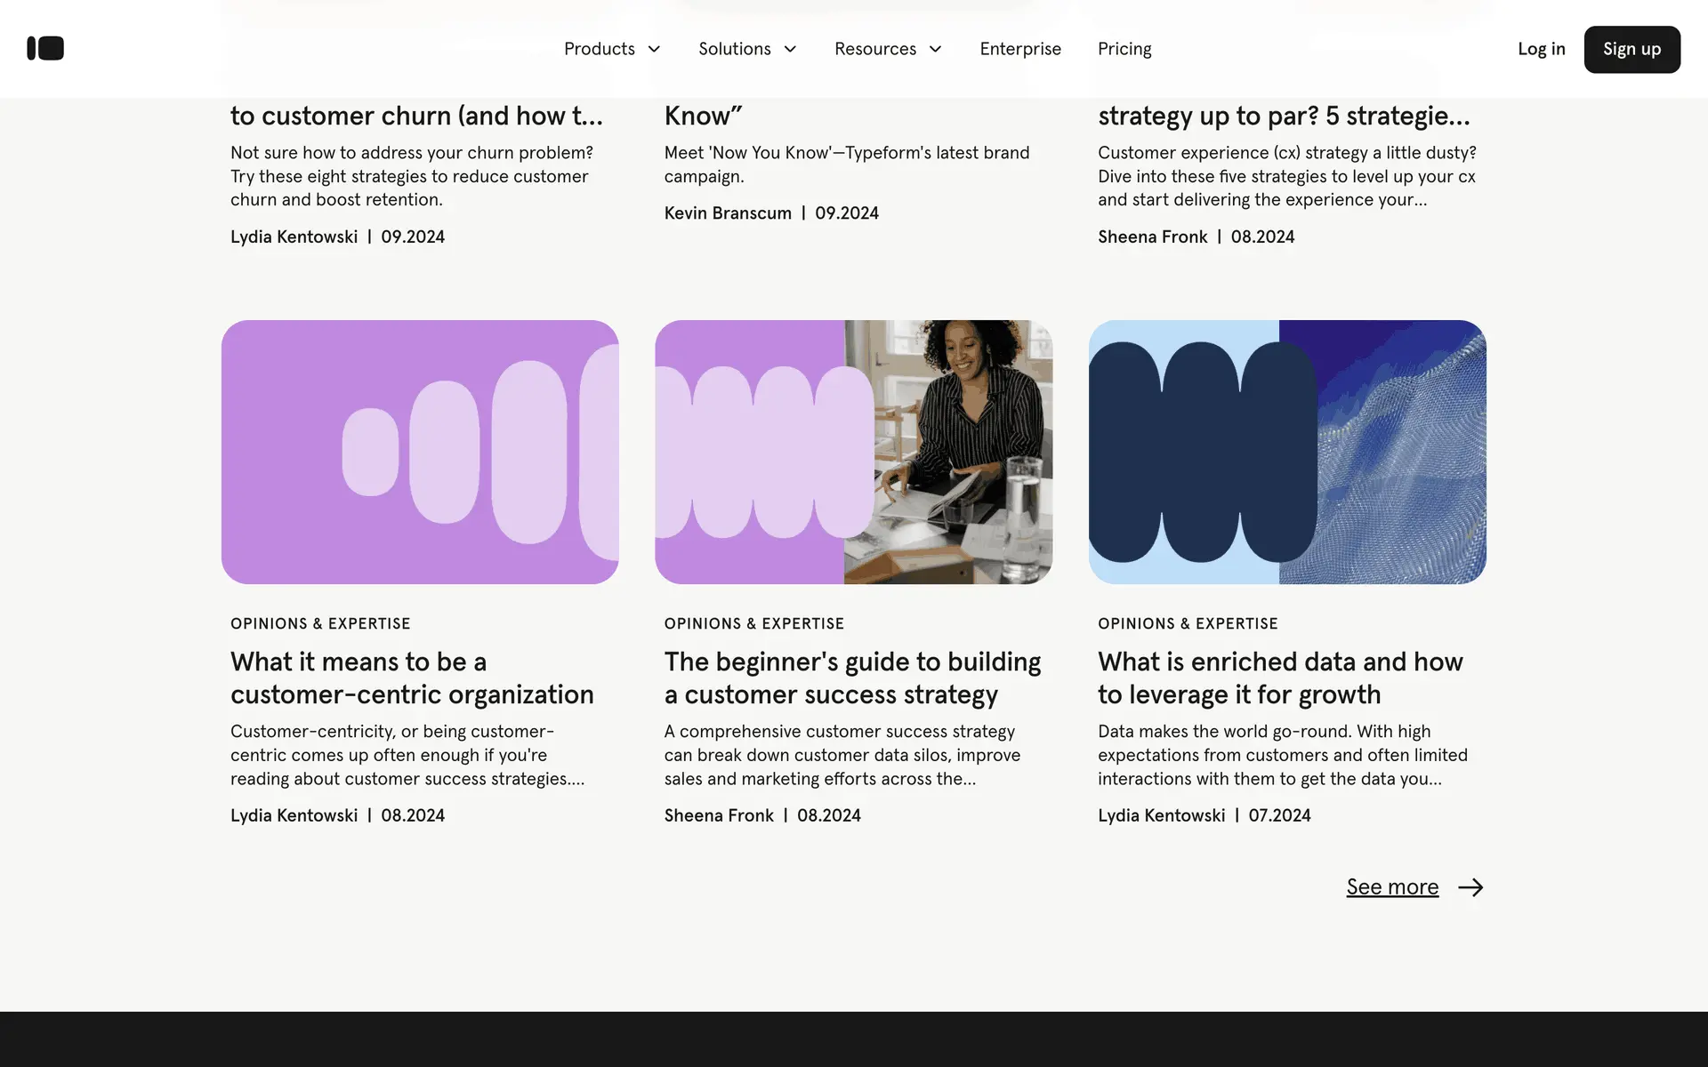Click the 'Know"' article heading
This screenshot has width=1708, height=1067.
tap(703, 116)
